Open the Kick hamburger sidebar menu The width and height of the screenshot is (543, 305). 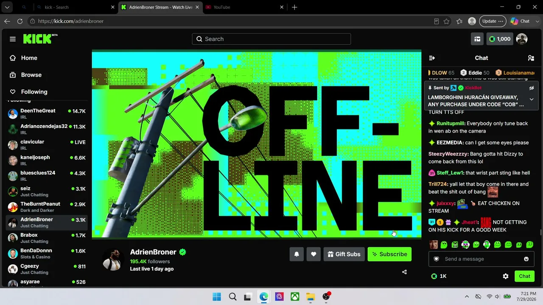pyautogui.click(x=13, y=39)
